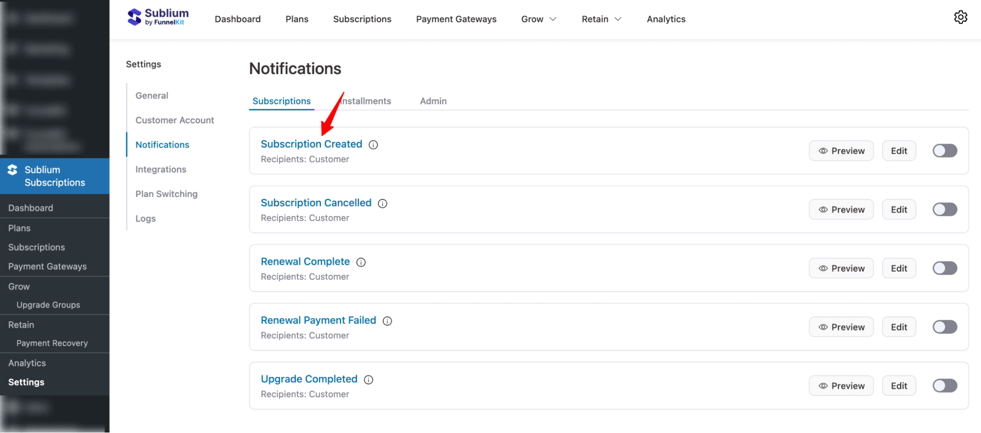The height and width of the screenshot is (433, 981).
Task: Click the Sublium by FunnelKit logo
Action: coord(157,17)
